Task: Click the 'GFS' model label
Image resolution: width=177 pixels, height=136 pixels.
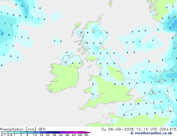Action: click(x=42, y=129)
